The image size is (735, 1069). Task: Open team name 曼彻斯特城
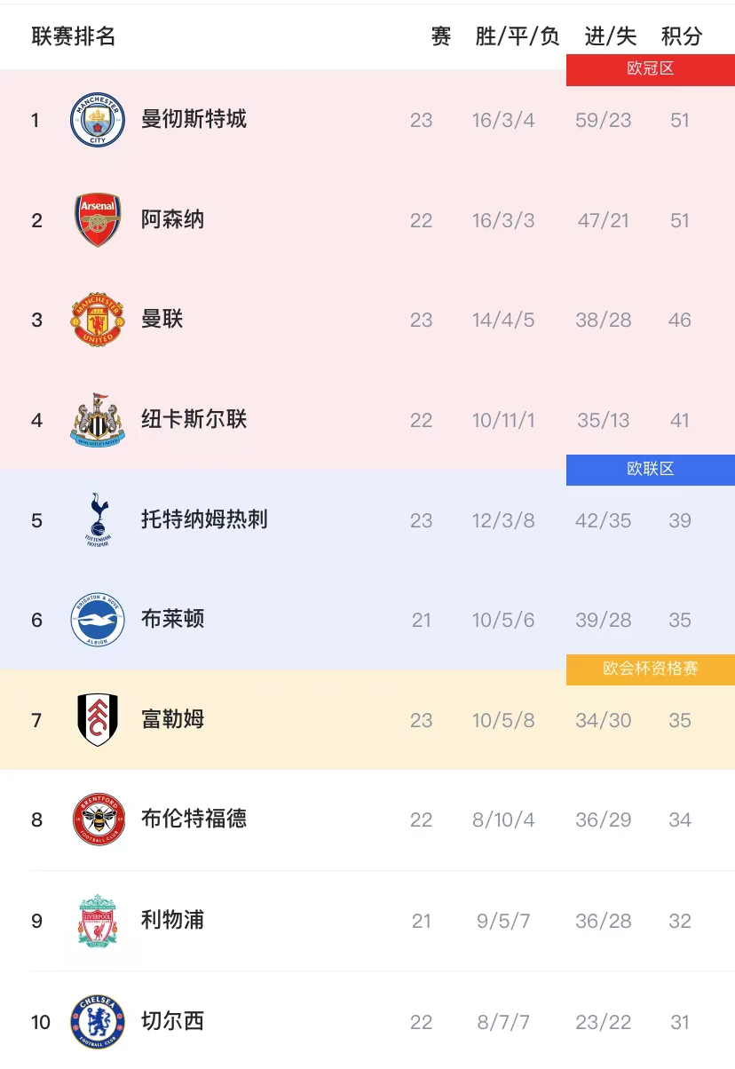click(194, 120)
